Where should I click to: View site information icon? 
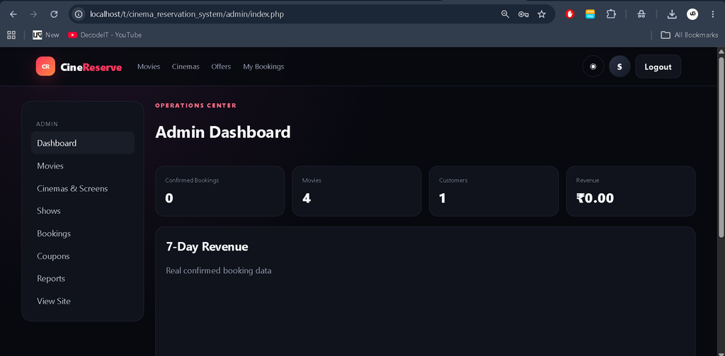click(x=79, y=14)
